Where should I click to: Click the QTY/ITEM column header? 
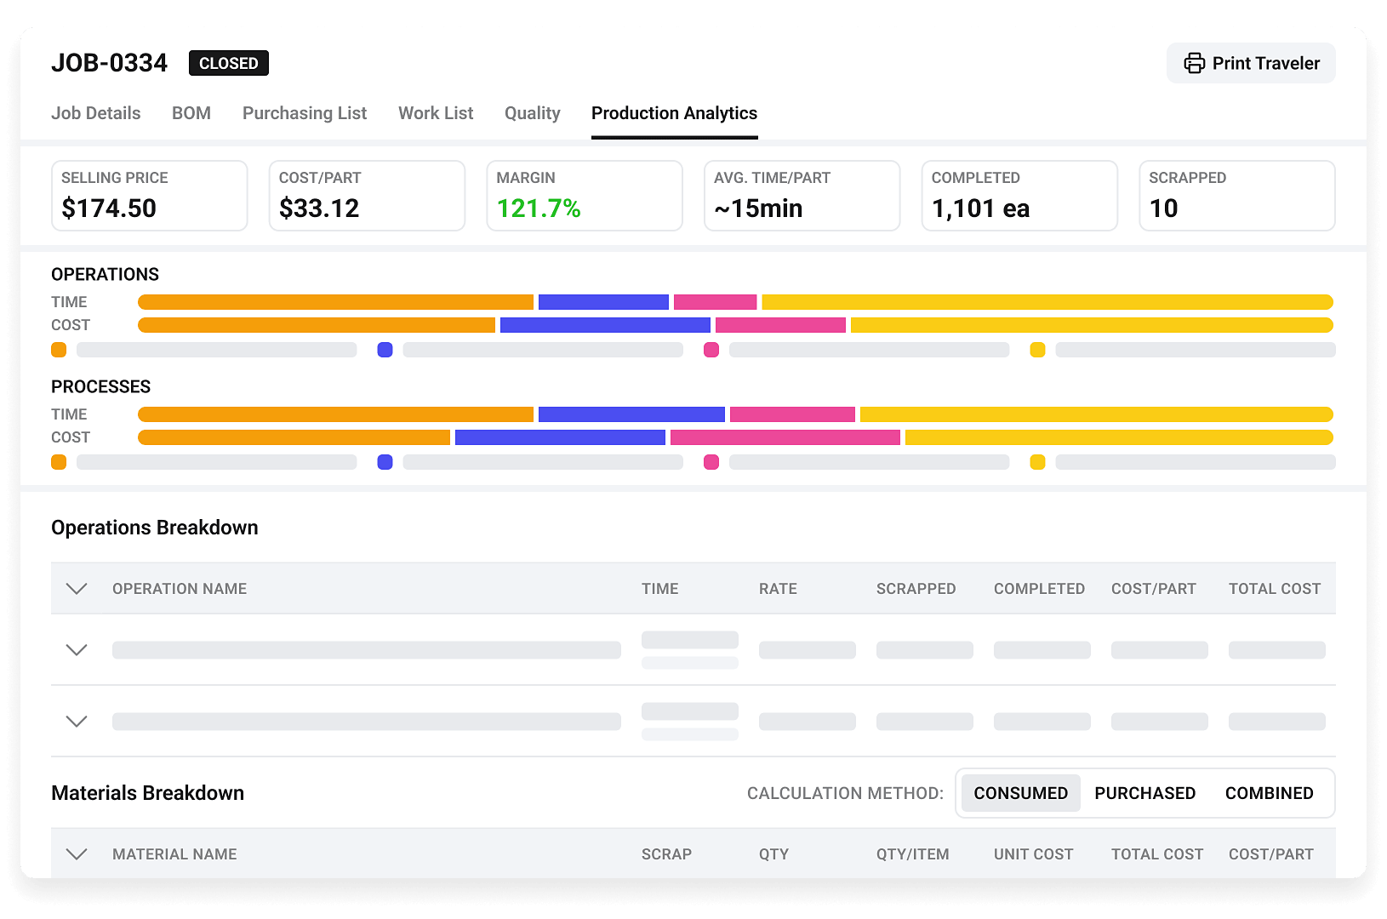click(913, 854)
